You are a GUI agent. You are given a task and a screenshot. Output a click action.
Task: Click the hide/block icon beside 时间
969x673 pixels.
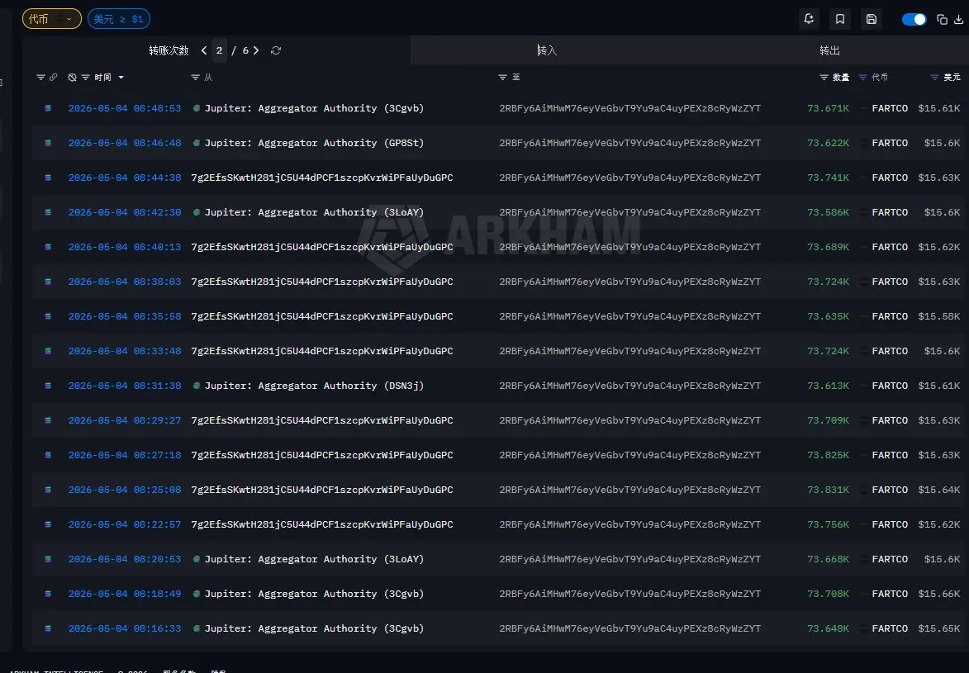point(73,78)
